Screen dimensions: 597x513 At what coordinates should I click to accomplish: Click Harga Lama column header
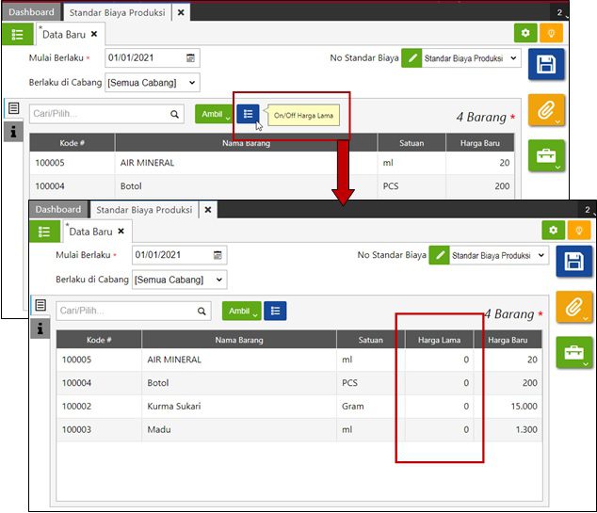(439, 340)
